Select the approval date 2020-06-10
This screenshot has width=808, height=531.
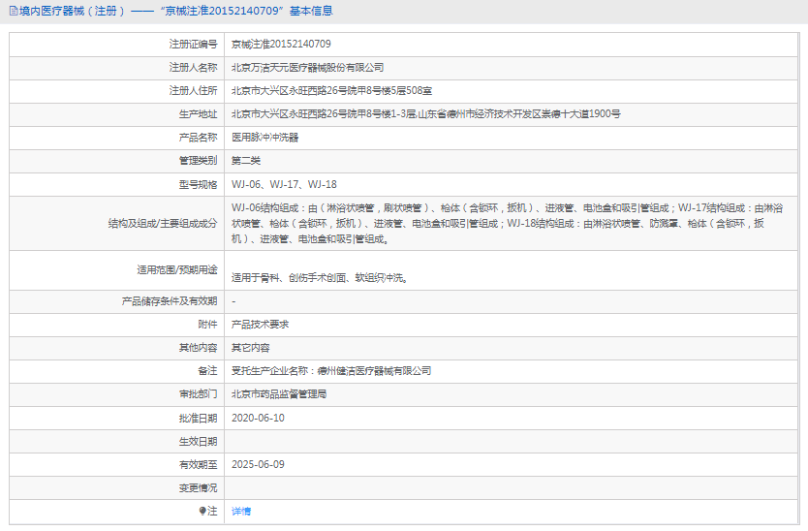coord(258,418)
